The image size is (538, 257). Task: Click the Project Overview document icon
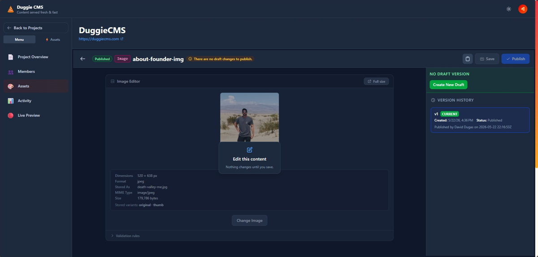[x=11, y=57]
